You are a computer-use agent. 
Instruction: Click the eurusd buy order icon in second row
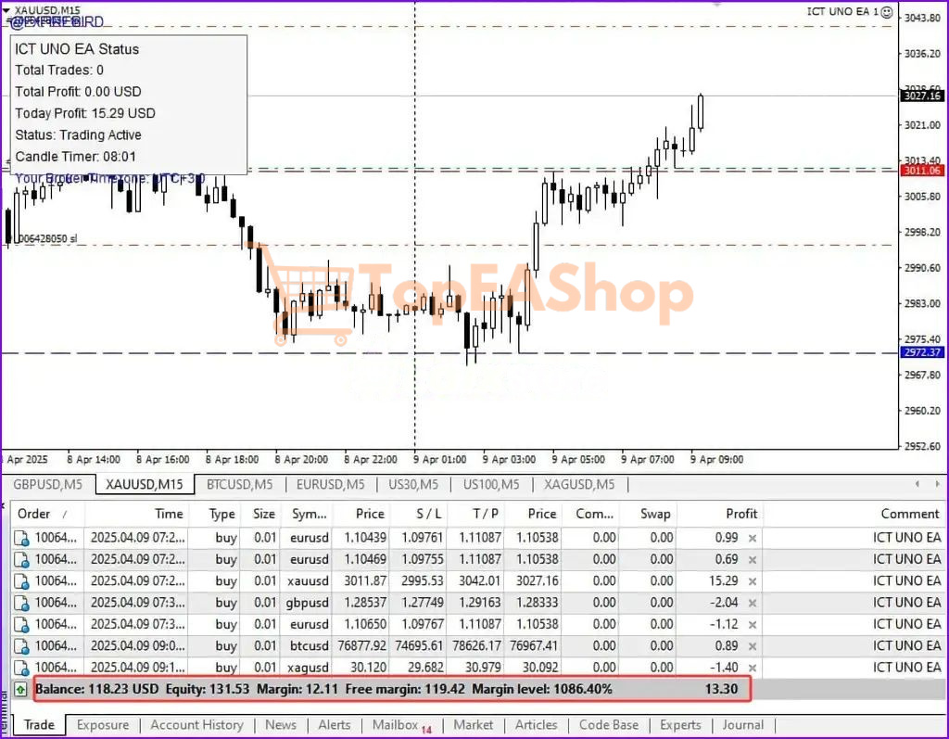(x=20, y=557)
